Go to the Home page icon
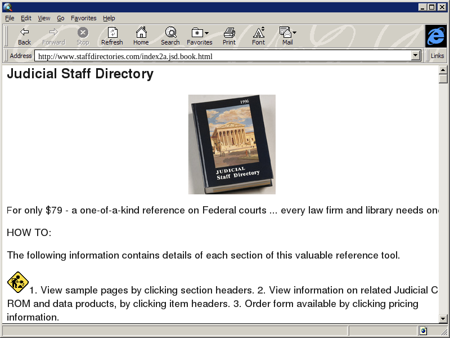Screen dimensions: 450x338 [x=141, y=33]
